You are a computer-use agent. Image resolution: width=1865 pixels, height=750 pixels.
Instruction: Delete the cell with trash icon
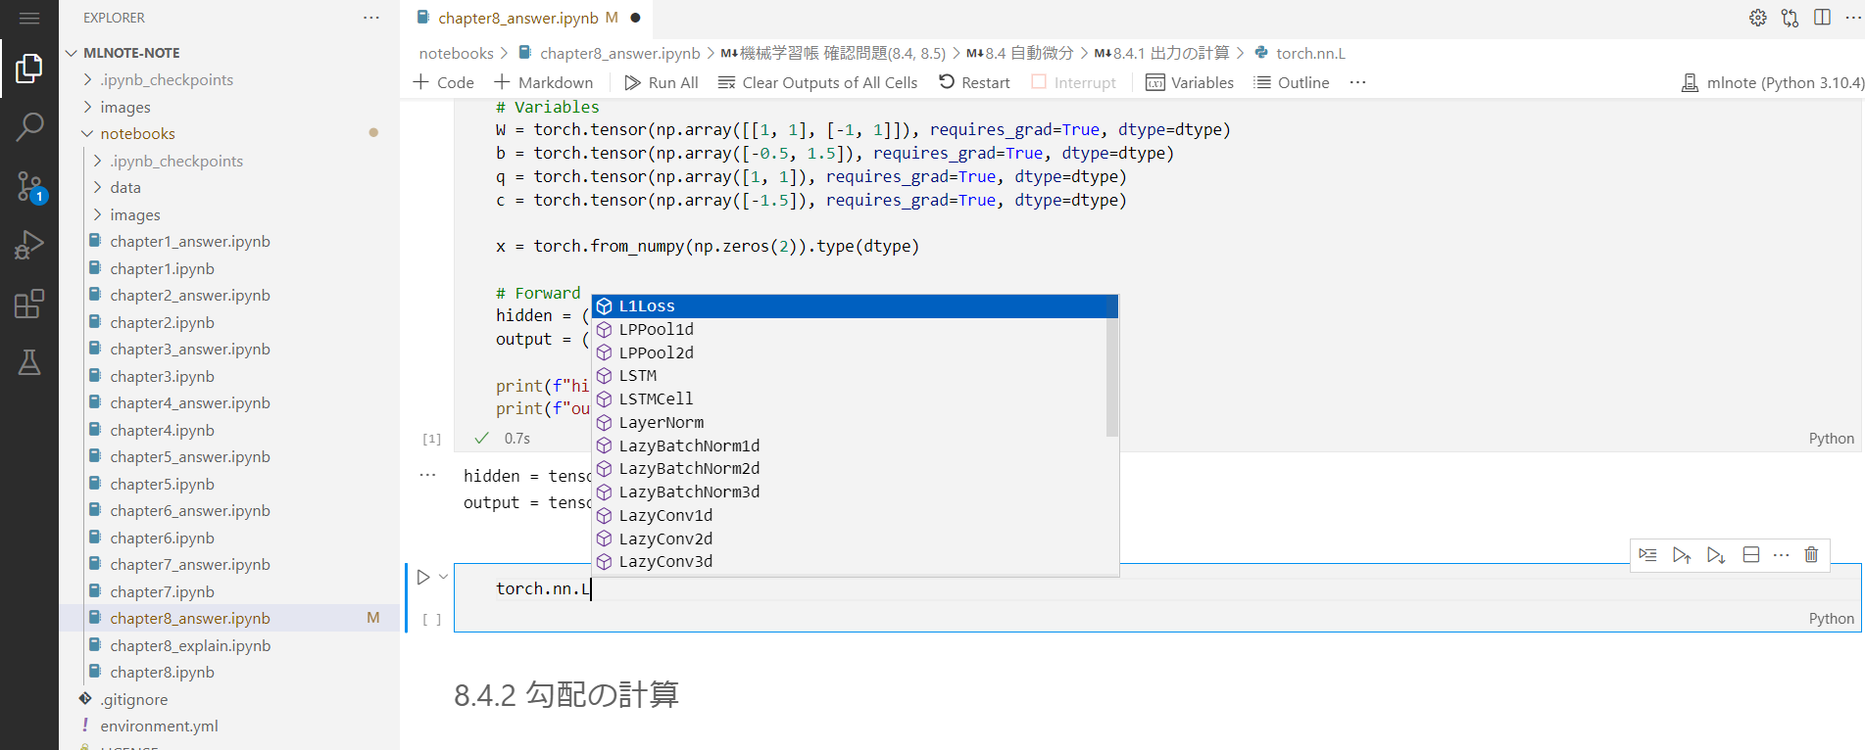pos(1811,555)
